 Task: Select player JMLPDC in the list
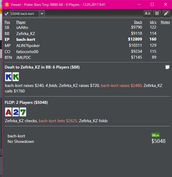[x=24, y=57]
